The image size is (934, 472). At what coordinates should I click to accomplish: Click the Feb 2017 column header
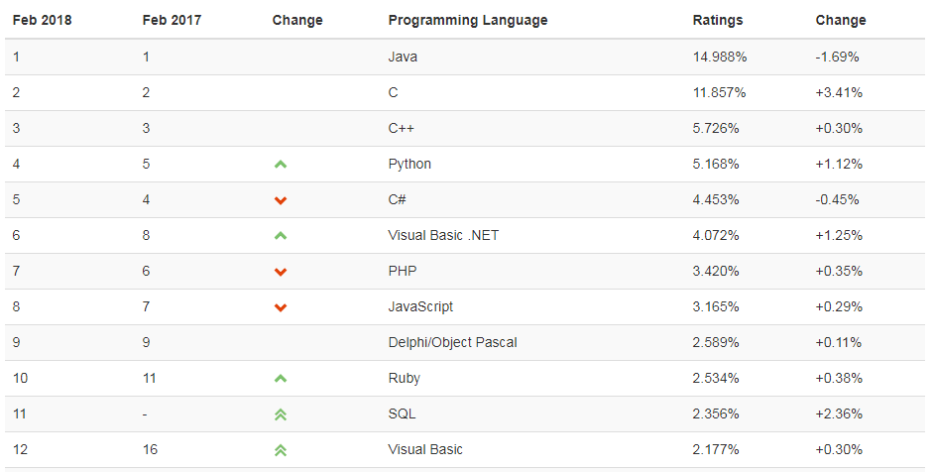(x=172, y=20)
